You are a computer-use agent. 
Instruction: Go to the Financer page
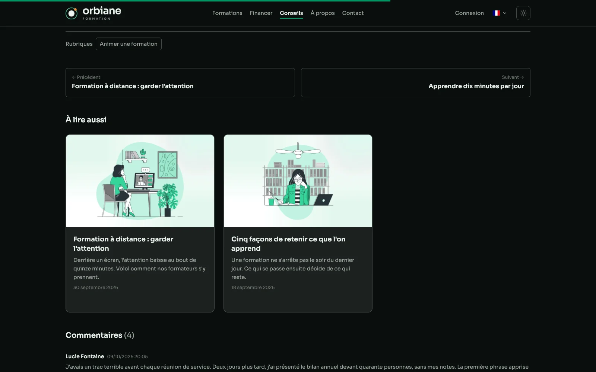point(261,13)
